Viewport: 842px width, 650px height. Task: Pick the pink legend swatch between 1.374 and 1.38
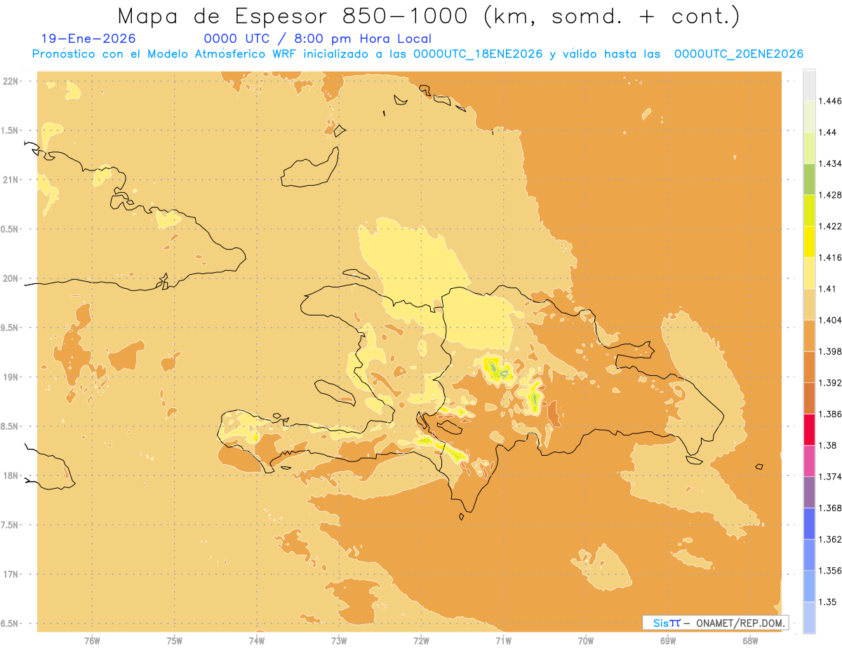pos(809,461)
